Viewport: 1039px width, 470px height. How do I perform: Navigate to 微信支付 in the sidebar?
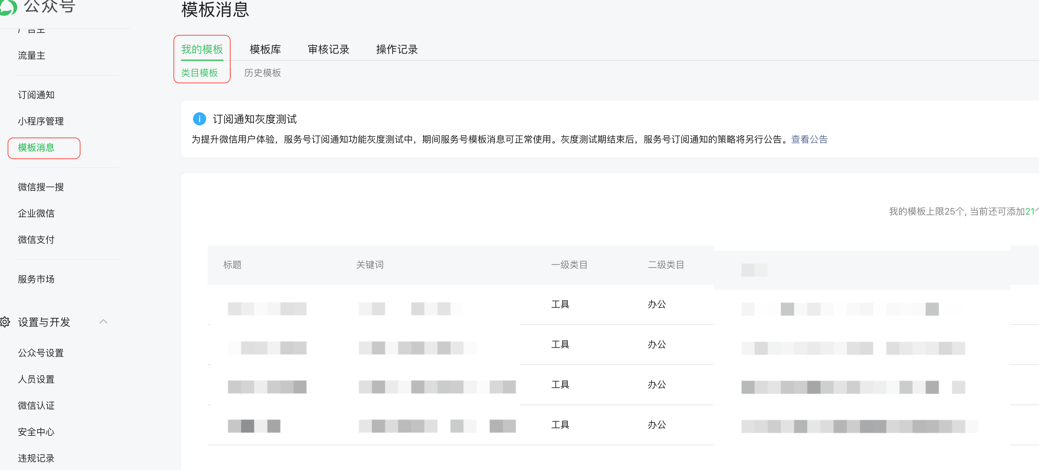tap(36, 240)
